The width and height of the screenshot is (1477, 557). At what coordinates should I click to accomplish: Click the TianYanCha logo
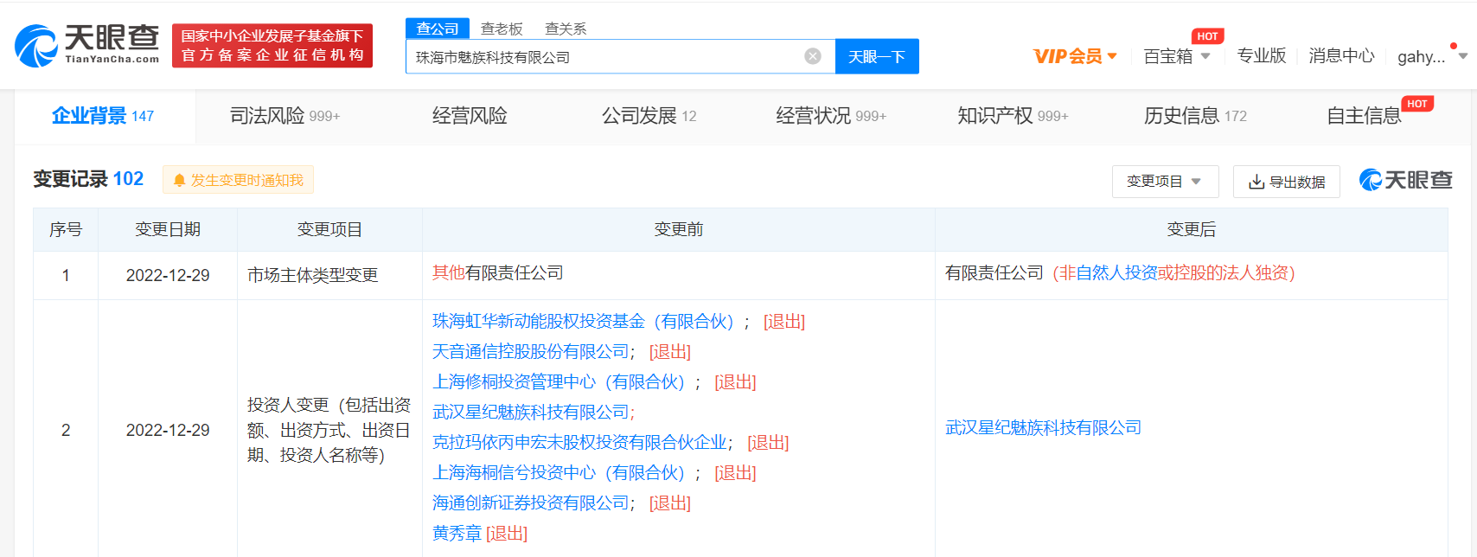[87, 45]
